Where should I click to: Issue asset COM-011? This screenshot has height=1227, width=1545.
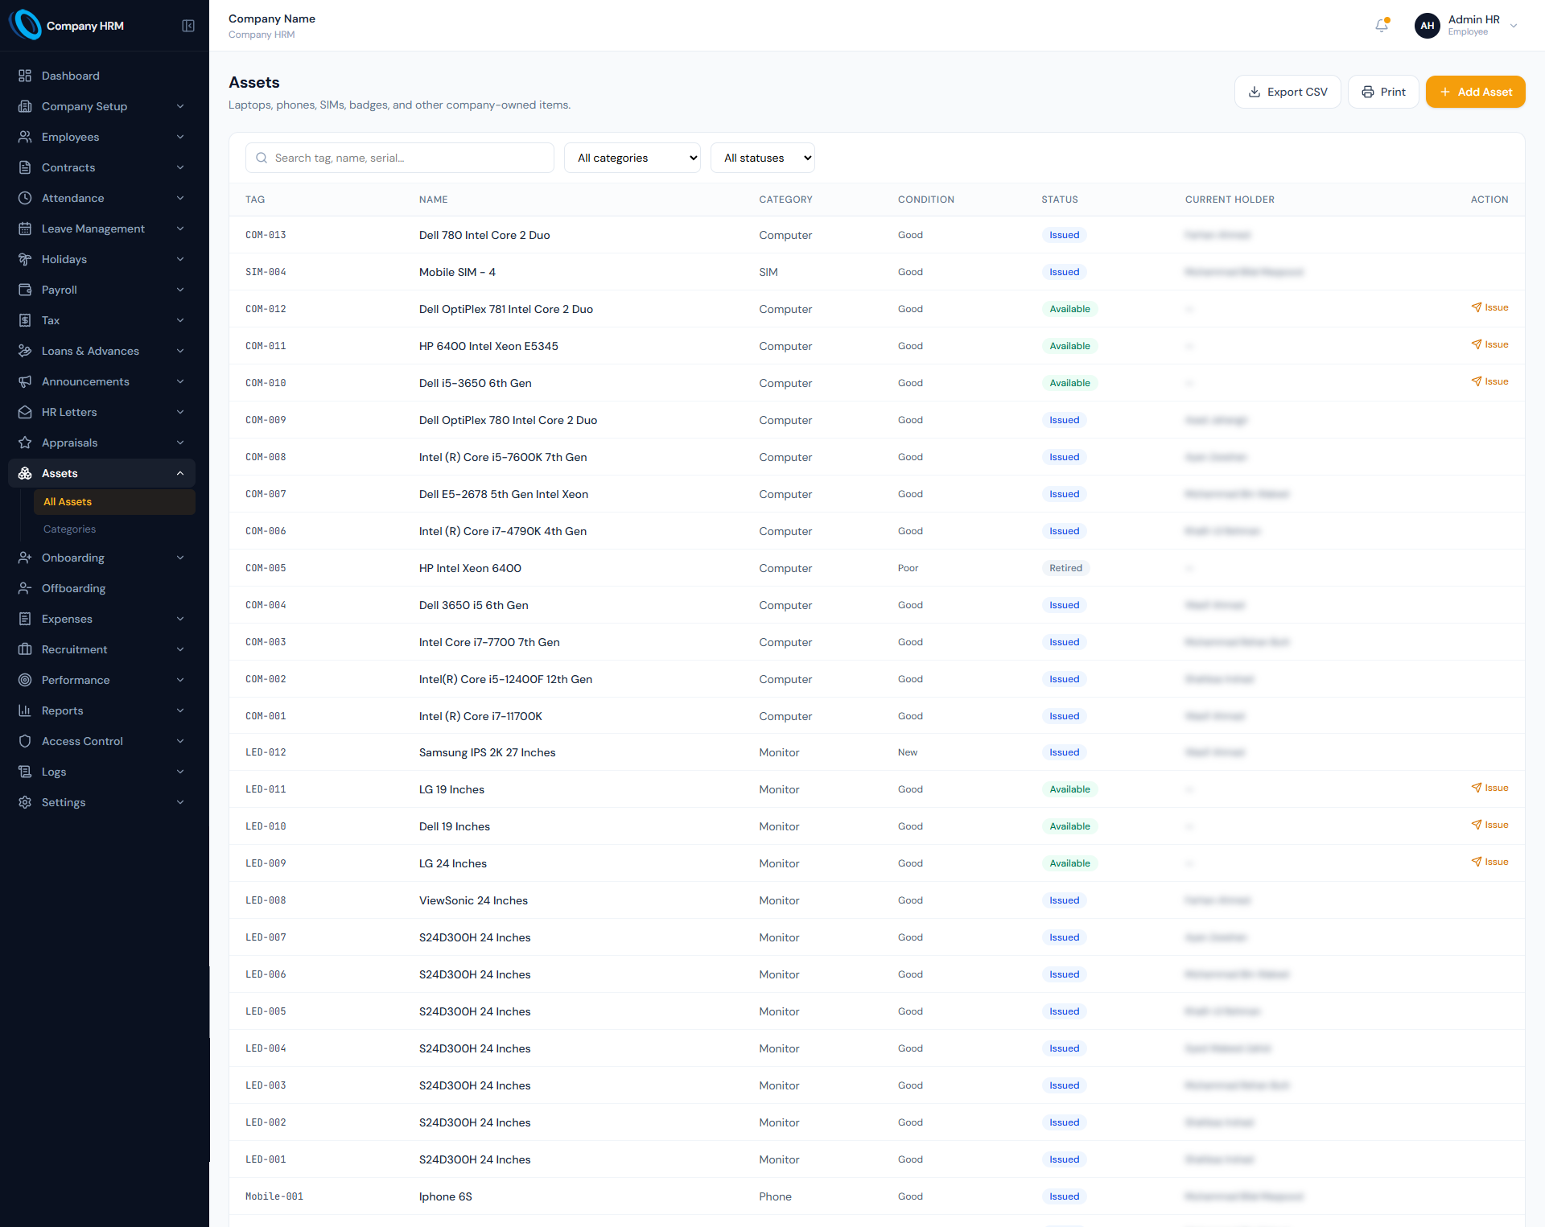tap(1489, 344)
